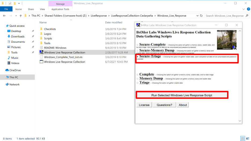Select Network in navigation pane
This screenshot has height=141, width=251.
[x=14, y=84]
